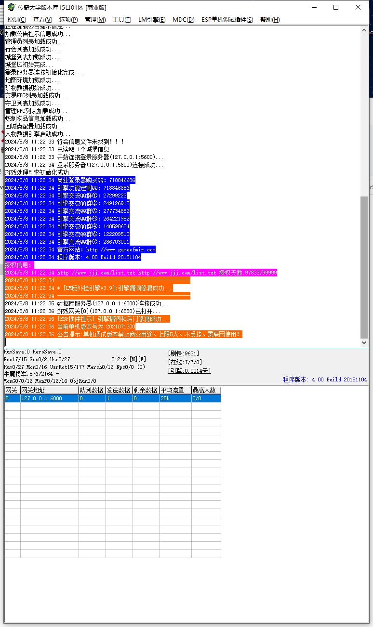This screenshot has height=627, width=373.
Task: Click the 网关地址 column header
Action: pyautogui.click(x=50, y=390)
